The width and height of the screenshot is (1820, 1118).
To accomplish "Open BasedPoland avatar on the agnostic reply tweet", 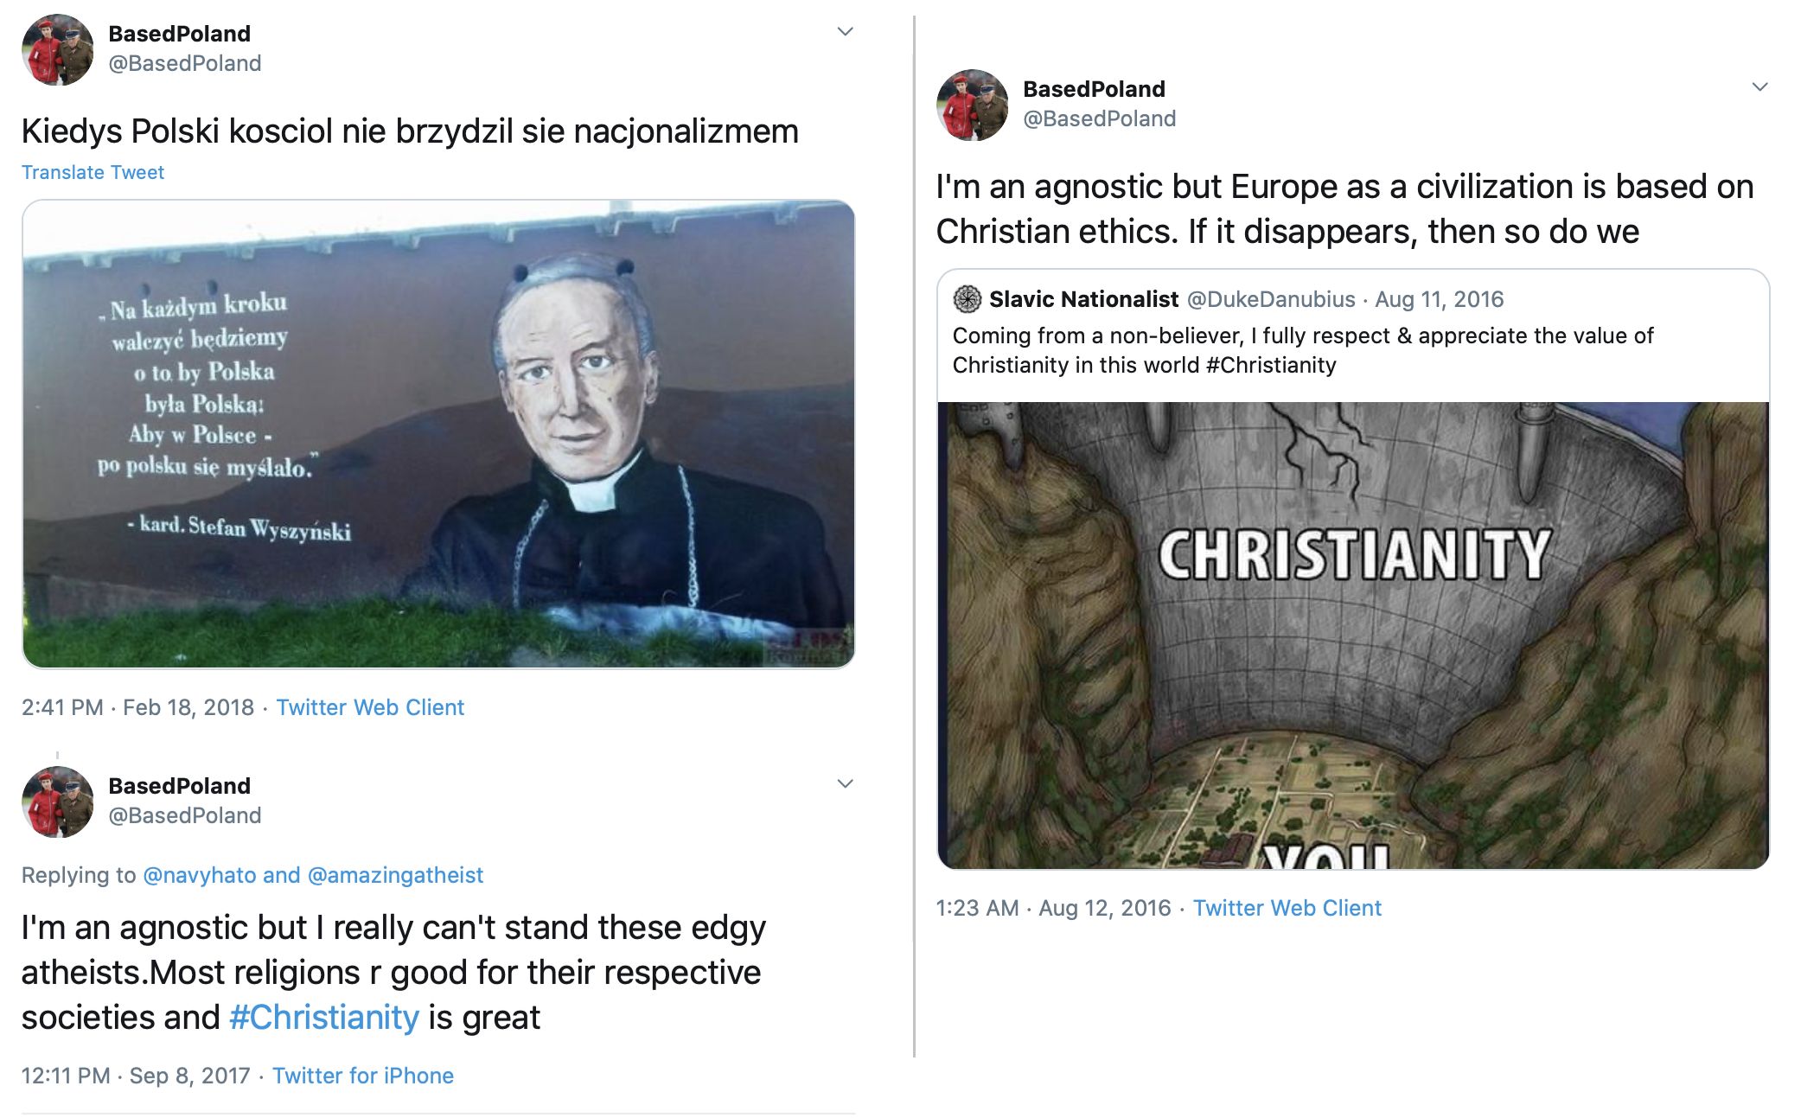I will coord(57,802).
